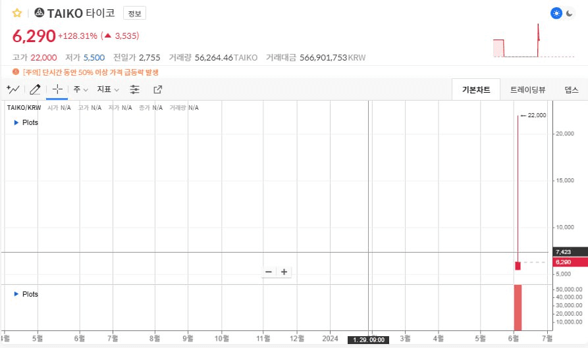This screenshot has height=348, width=588.
Task: Open the mini price chart thumbnail
Action: tap(533, 40)
